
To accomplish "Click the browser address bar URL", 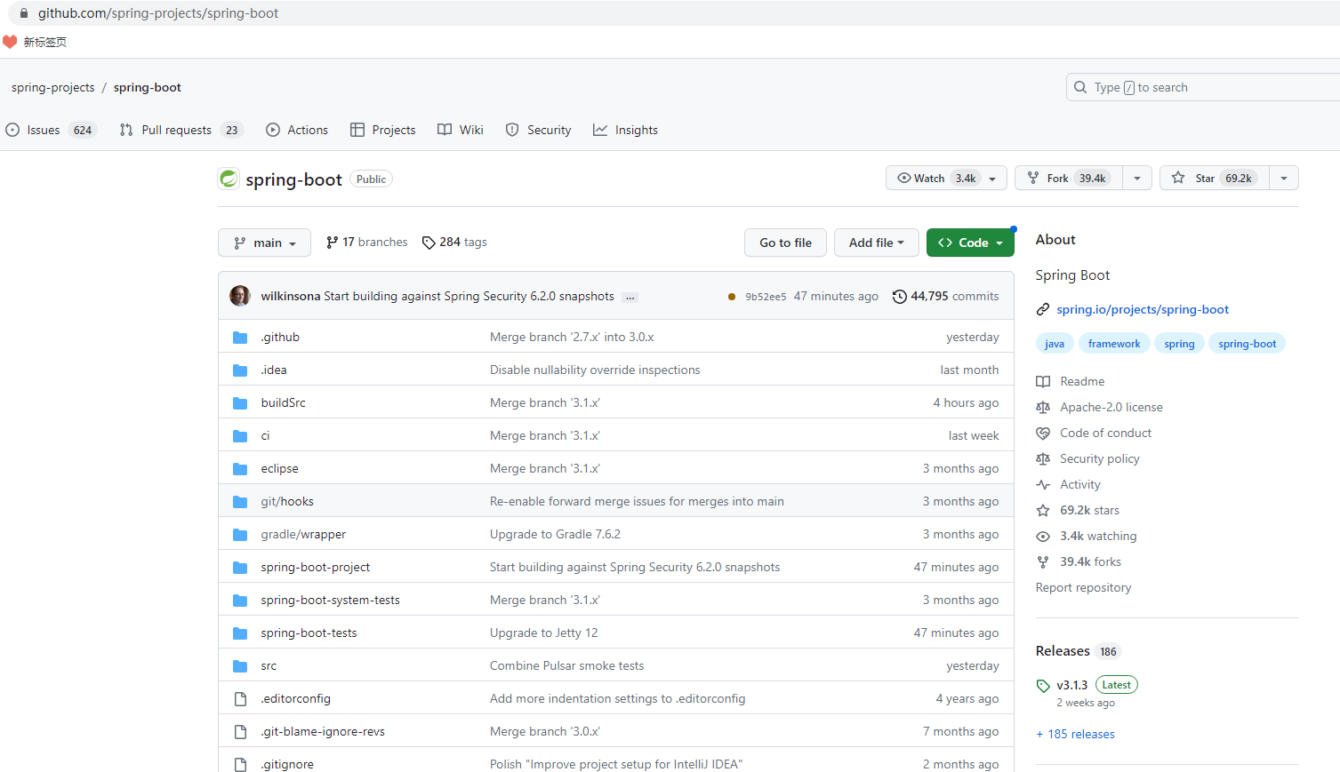I will pos(158,13).
